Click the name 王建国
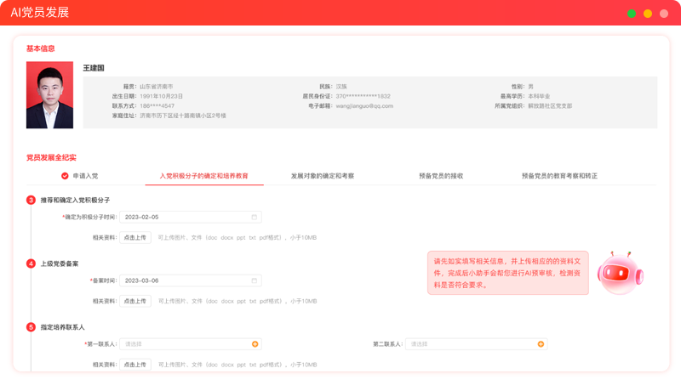Image resolution: width=681 pixels, height=385 pixels. click(94, 68)
